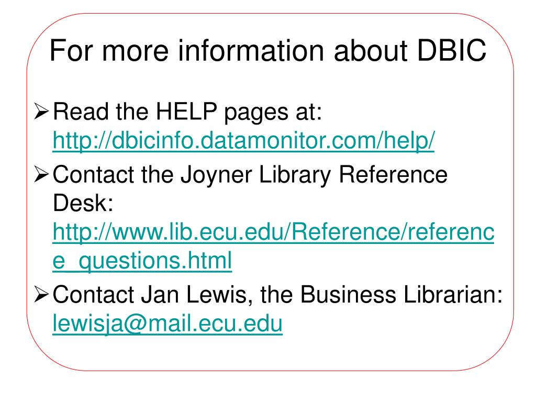Click the word Contact before Jan Lewis
This screenshot has width=536, height=402.
pyautogui.click(x=93, y=294)
